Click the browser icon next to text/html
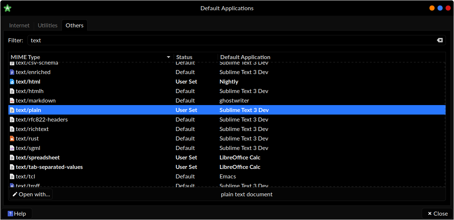The width and height of the screenshot is (454, 220). [12, 82]
